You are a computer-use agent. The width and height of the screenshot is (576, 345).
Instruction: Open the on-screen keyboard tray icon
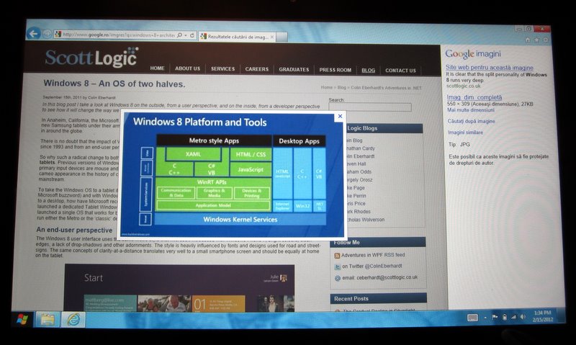472,318
